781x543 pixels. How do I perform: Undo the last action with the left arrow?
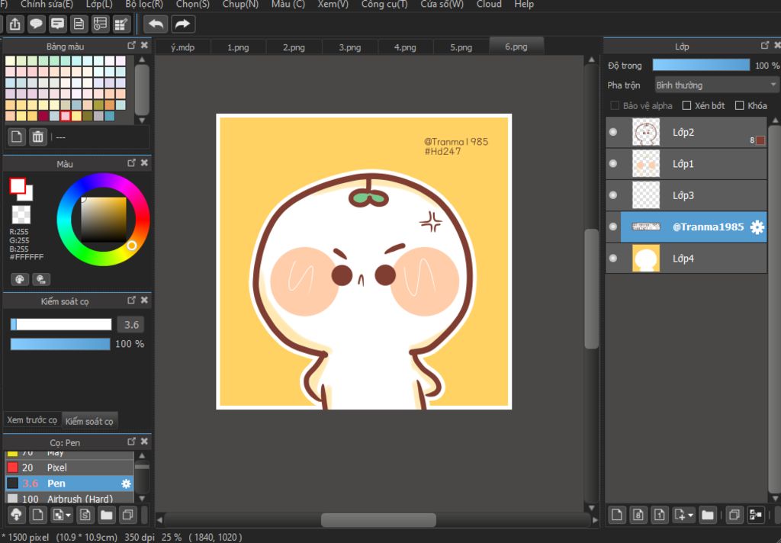point(156,24)
